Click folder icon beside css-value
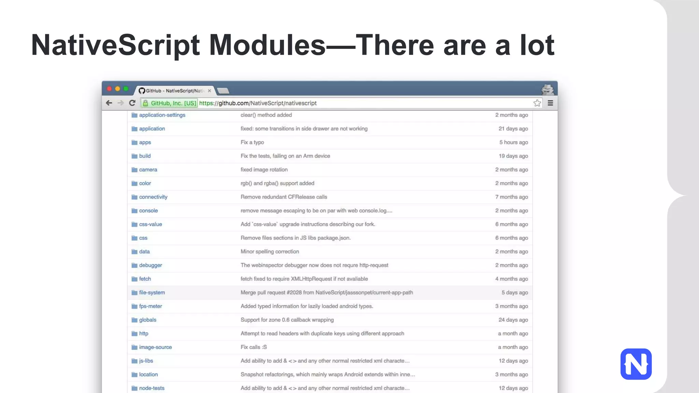 point(134,224)
